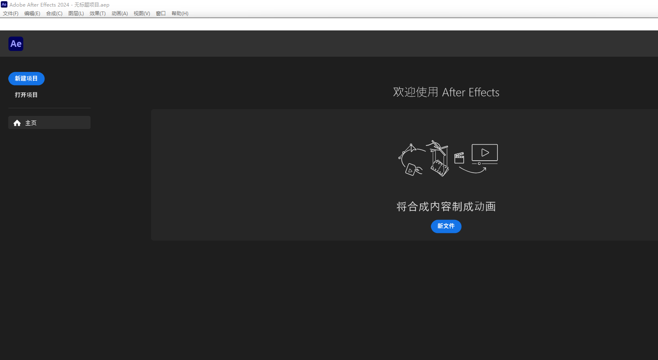Click the 打开项目 button

coord(26,95)
